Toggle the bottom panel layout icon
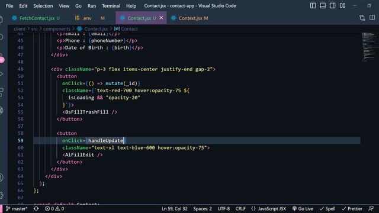The image size is (379, 213). 323,5
